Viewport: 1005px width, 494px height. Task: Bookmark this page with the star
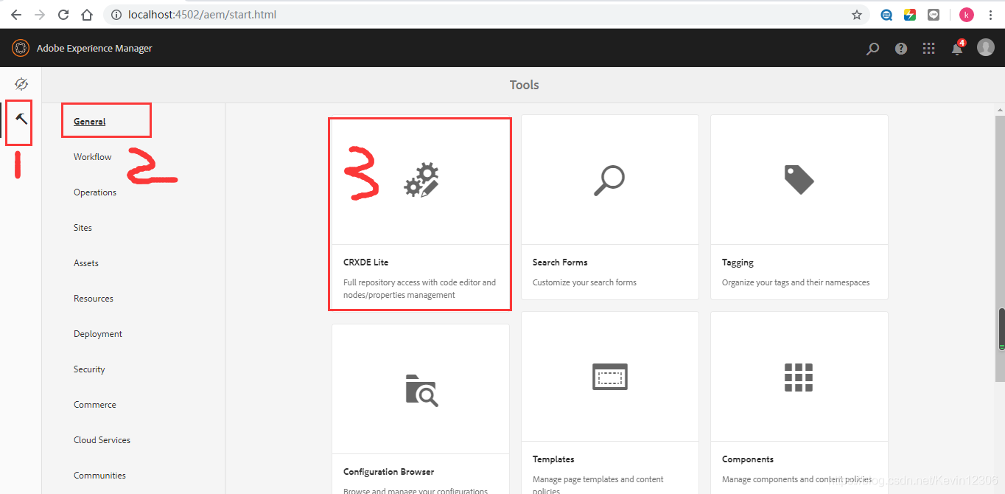pos(857,15)
